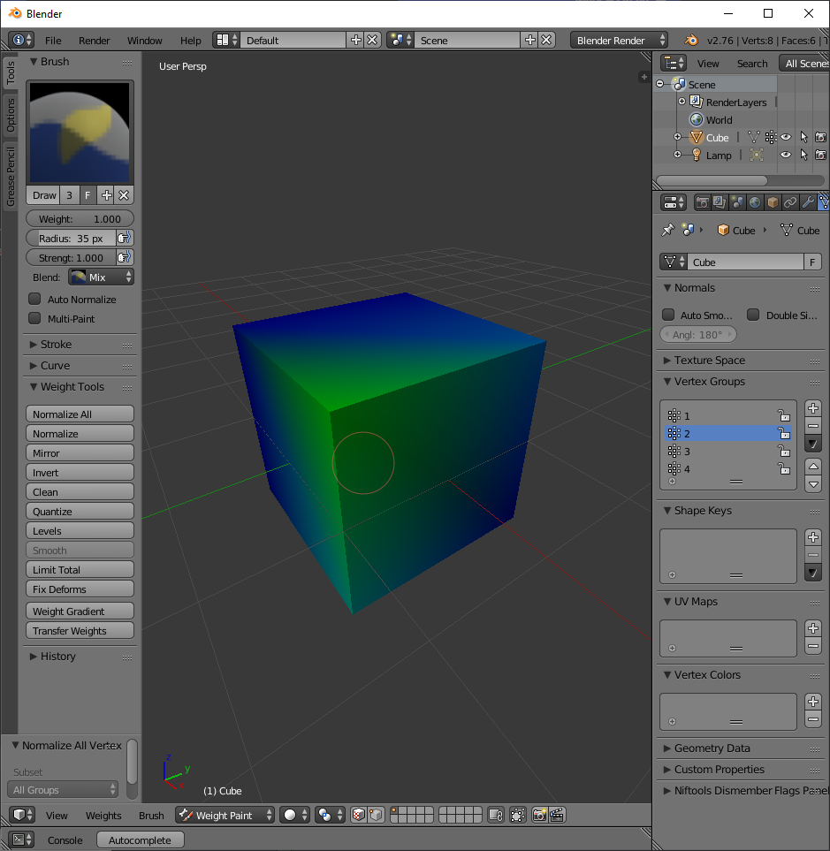Viewport: 830px width, 851px height.
Task: Add a new UV map
Action: 812,628
